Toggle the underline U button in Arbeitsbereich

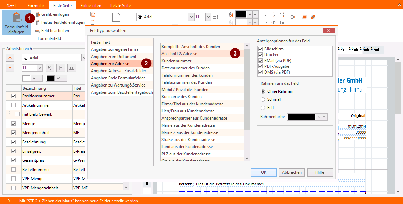tap(71, 68)
